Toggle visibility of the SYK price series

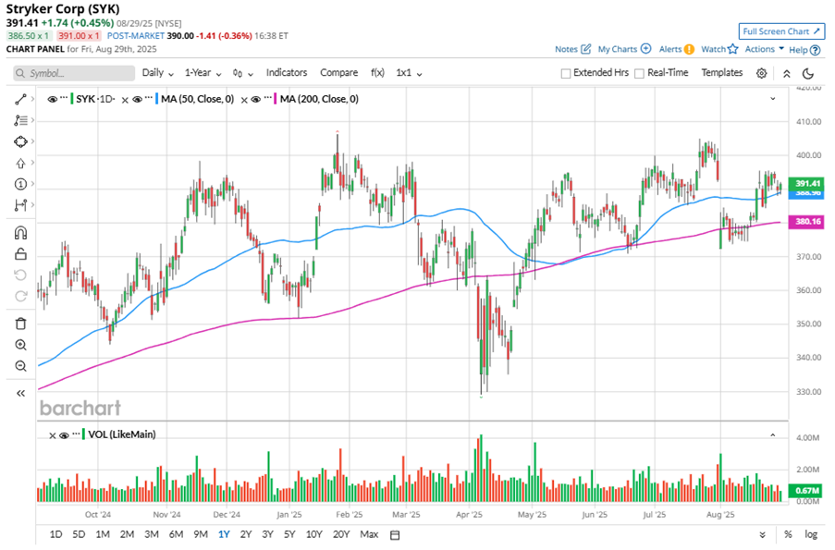coord(52,99)
